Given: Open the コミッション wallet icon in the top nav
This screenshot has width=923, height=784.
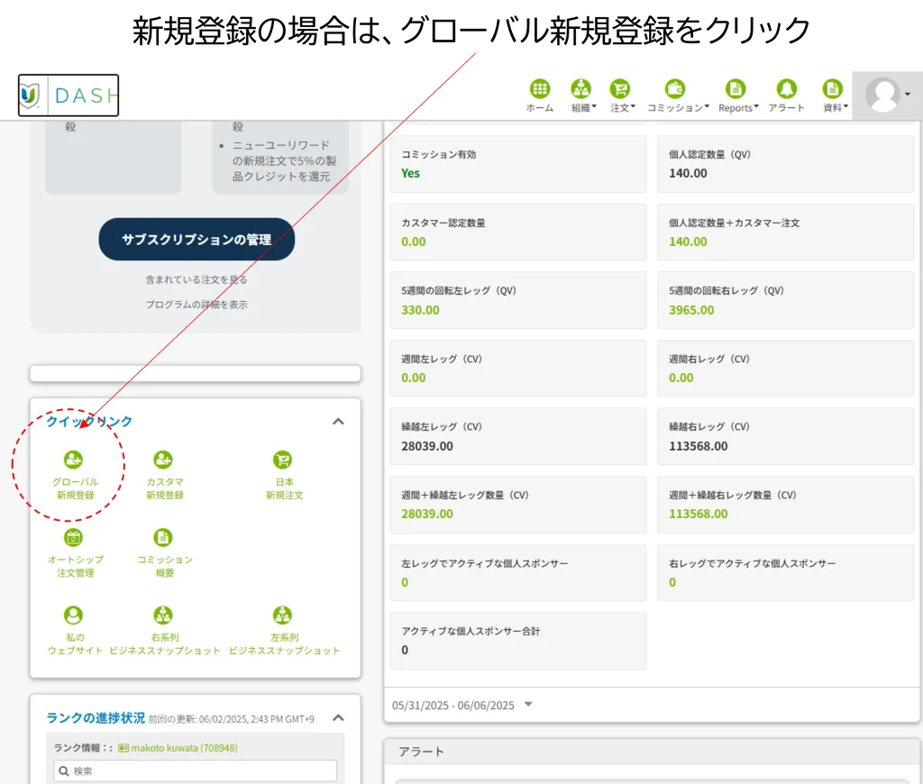Looking at the screenshot, I should (x=674, y=89).
